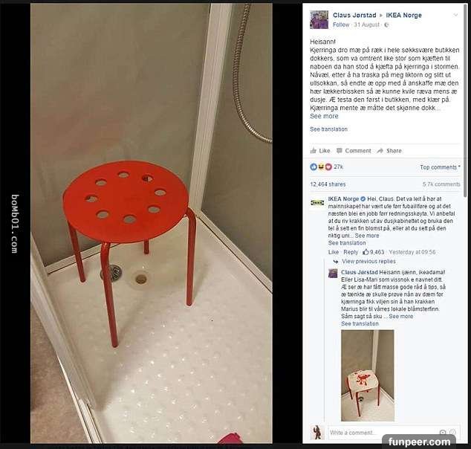
Task: Open the IKEA Norge page link in header
Action: 403,15
